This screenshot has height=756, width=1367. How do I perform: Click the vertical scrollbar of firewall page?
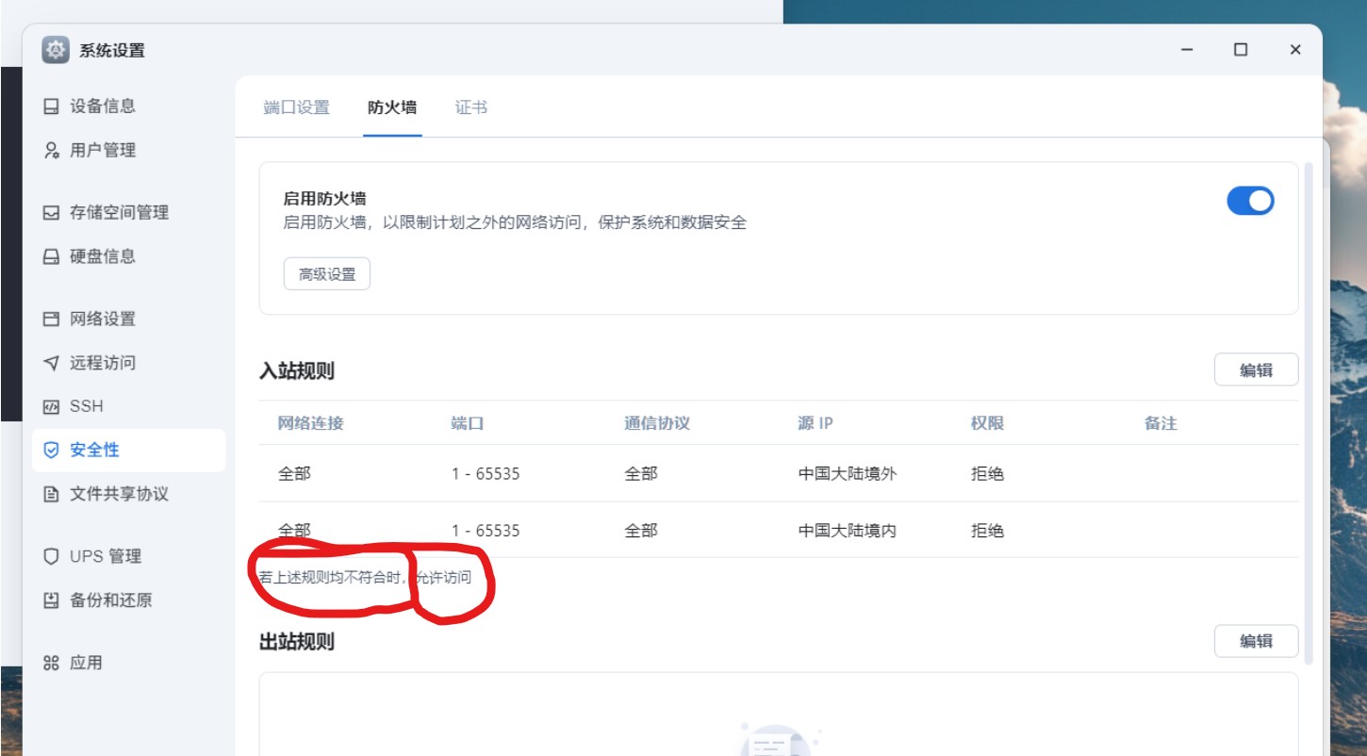1308,413
